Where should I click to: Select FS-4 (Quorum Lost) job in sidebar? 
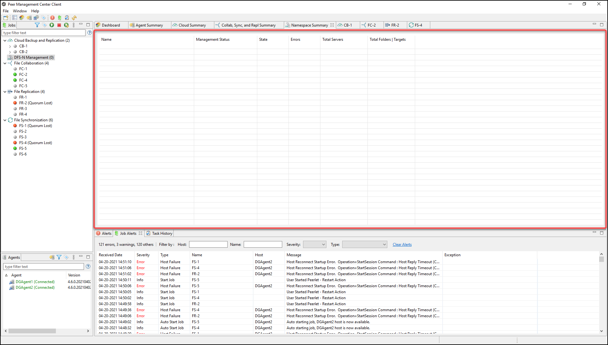coord(35,142)
